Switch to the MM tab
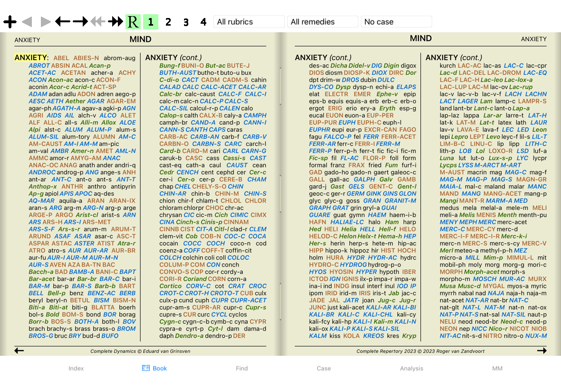This screenshot has width=561, height=389. 497,368
